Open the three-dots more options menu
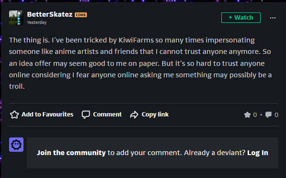Screen dimensions: 286x178 click(x=273, y=18)
